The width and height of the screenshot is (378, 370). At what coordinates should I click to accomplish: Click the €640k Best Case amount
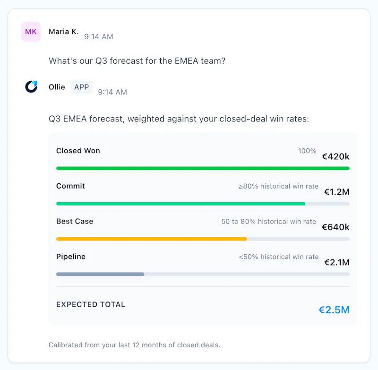point(335,227)
